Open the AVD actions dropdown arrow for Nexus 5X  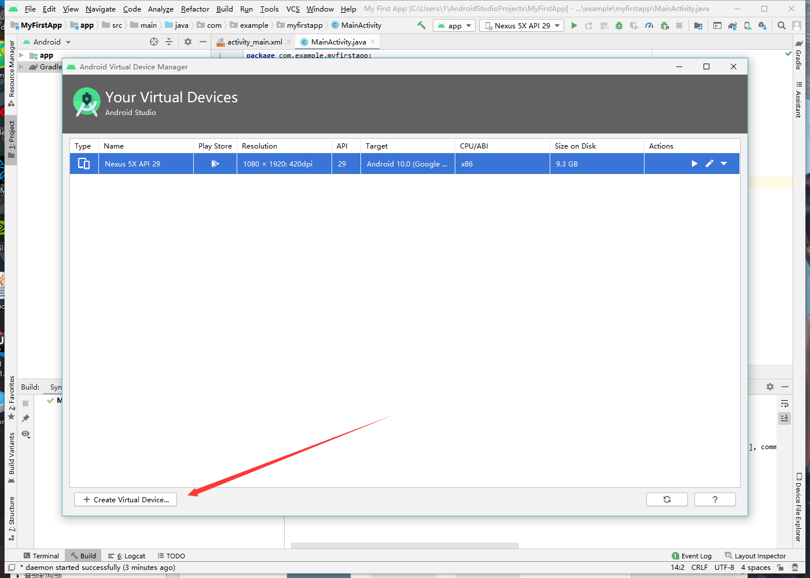tap(724, 164)
